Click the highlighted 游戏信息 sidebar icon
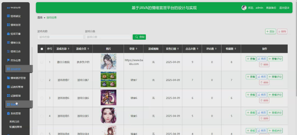Viewport: 297px width, 135px height. tap(8, 69)
